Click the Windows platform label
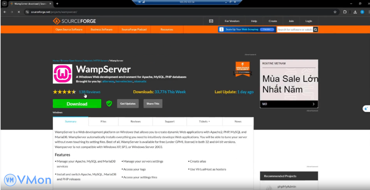 57,112
